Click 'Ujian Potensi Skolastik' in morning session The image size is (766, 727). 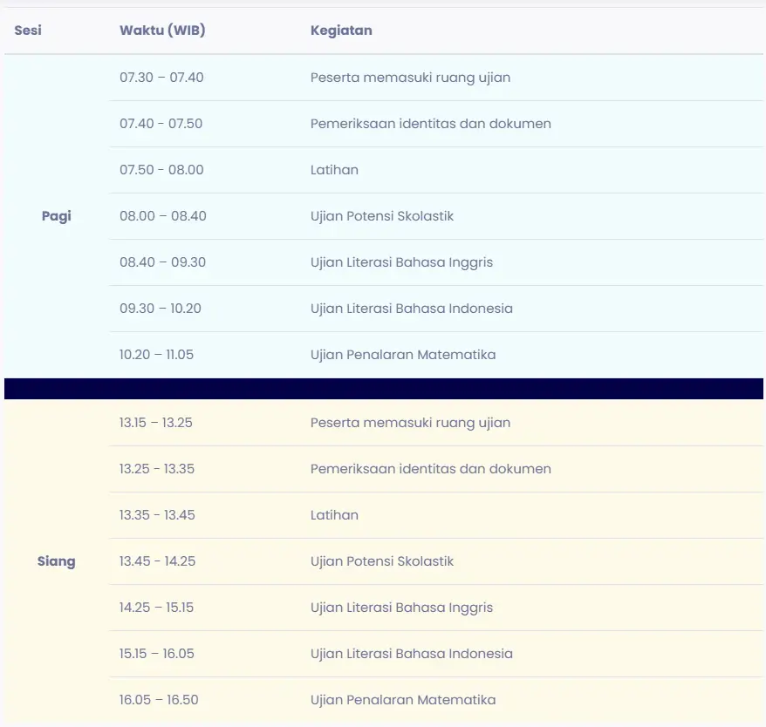(x=381, y=215)
